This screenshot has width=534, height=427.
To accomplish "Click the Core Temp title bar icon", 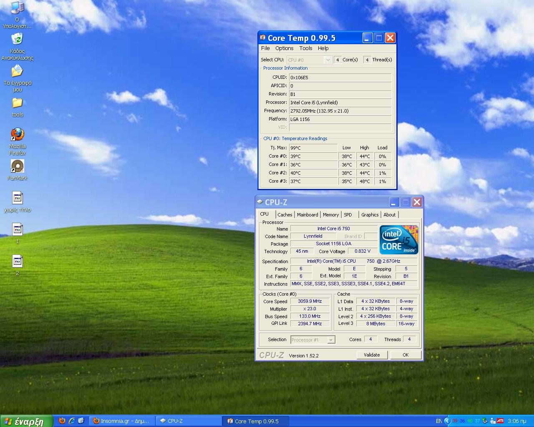I will pos(263,38).
